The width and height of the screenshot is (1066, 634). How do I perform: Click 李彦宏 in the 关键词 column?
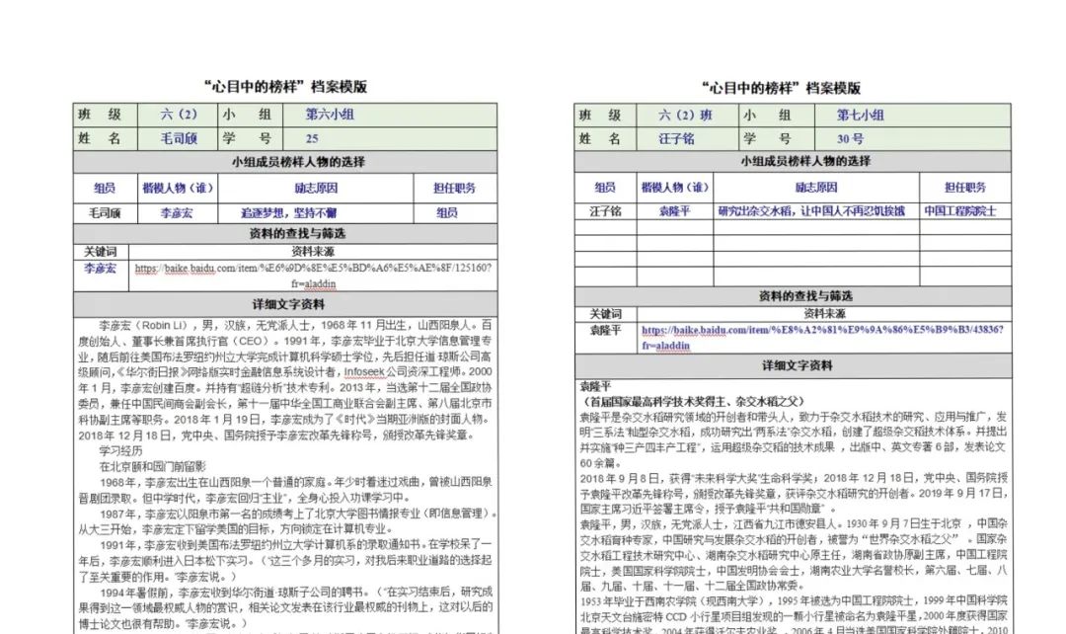pyautogui.click(x=100, y=268)
